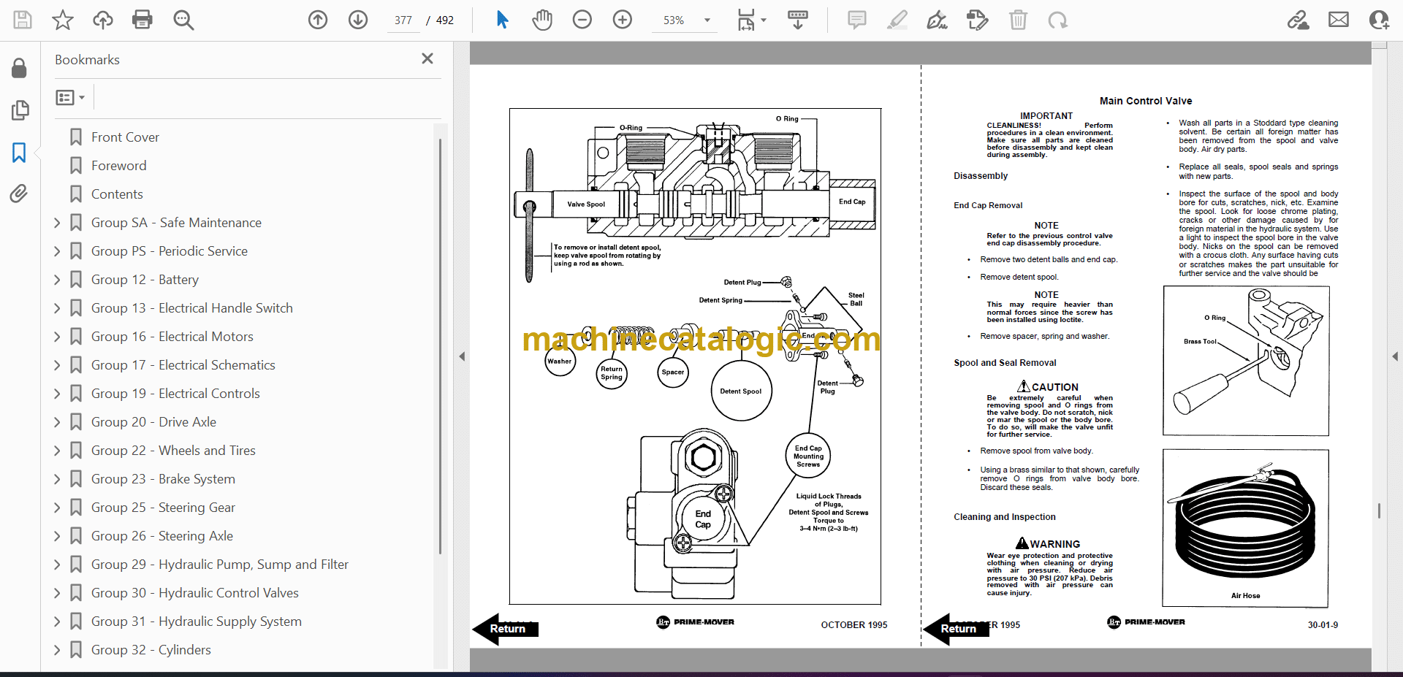The height and width of the screenshot is (677, 1403).
Task: Select the Hand pan tool
Action: (x=541, y=20)
